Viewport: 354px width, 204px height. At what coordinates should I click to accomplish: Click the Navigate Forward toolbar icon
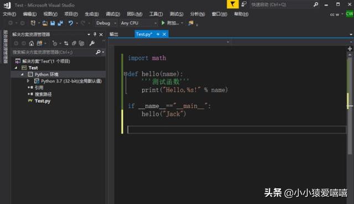(23, 23)
